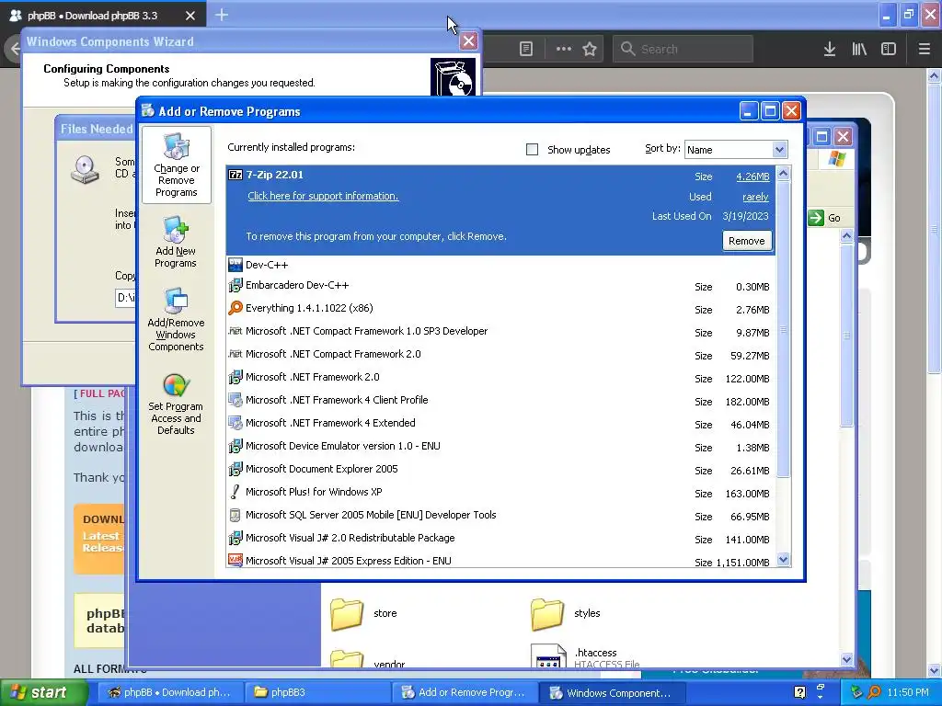Image resolution: width=942 pixels, height=706 pixels.
Task: Open Add/Remove Windows Components
Action: tap(176, 319)
